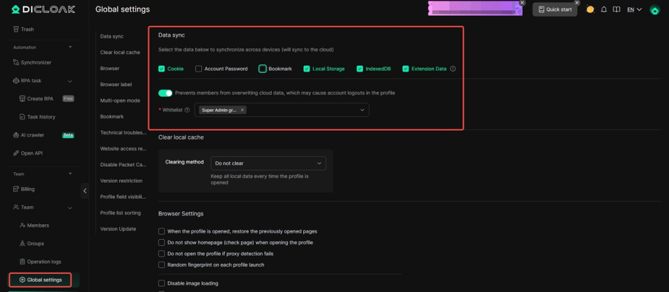The height and width of the screenshot is (292, 669).
Task: Collapse the RPA task submenu
Action: point(70,81)
